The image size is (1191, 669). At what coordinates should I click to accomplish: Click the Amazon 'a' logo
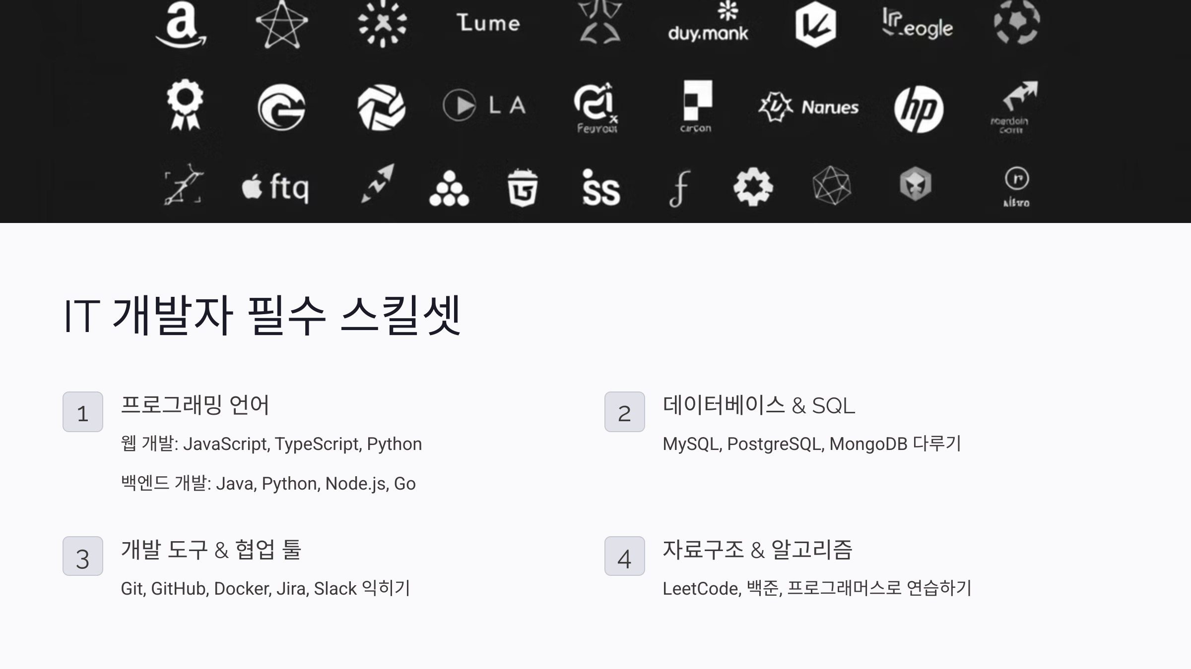tap(181, 25)
